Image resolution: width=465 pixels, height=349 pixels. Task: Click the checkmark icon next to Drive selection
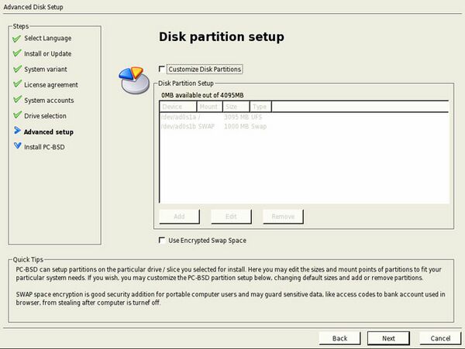click(16, 115)
